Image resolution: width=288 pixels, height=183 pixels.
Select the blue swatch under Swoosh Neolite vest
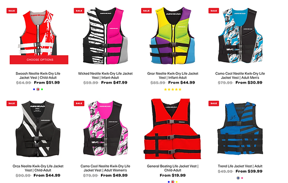click(x=34, y=89)
